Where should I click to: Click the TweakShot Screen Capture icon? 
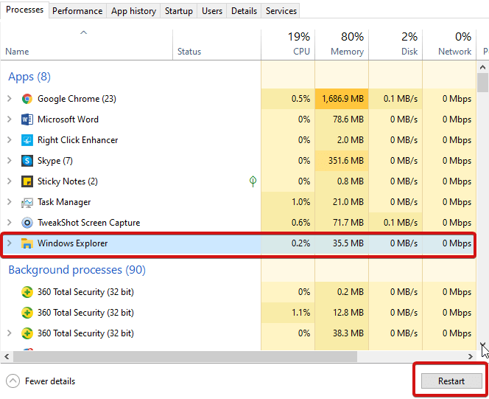point(27,223)
